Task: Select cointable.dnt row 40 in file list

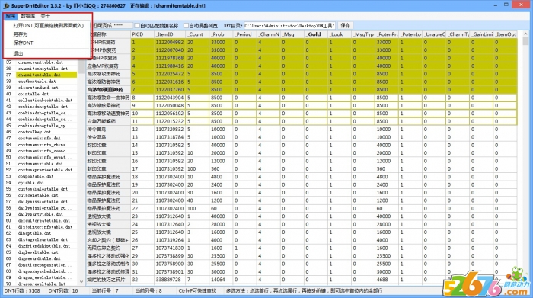Action: tap(34, 94)
